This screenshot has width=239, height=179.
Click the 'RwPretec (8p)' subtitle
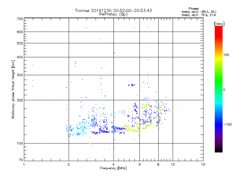113,14
